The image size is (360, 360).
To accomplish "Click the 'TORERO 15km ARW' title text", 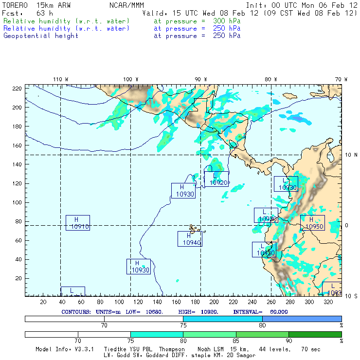I will click(36, 5).
